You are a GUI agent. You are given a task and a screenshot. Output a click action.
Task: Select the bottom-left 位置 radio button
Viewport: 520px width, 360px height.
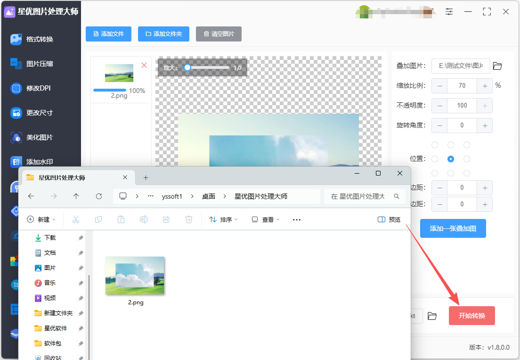[x=435, y=173]
